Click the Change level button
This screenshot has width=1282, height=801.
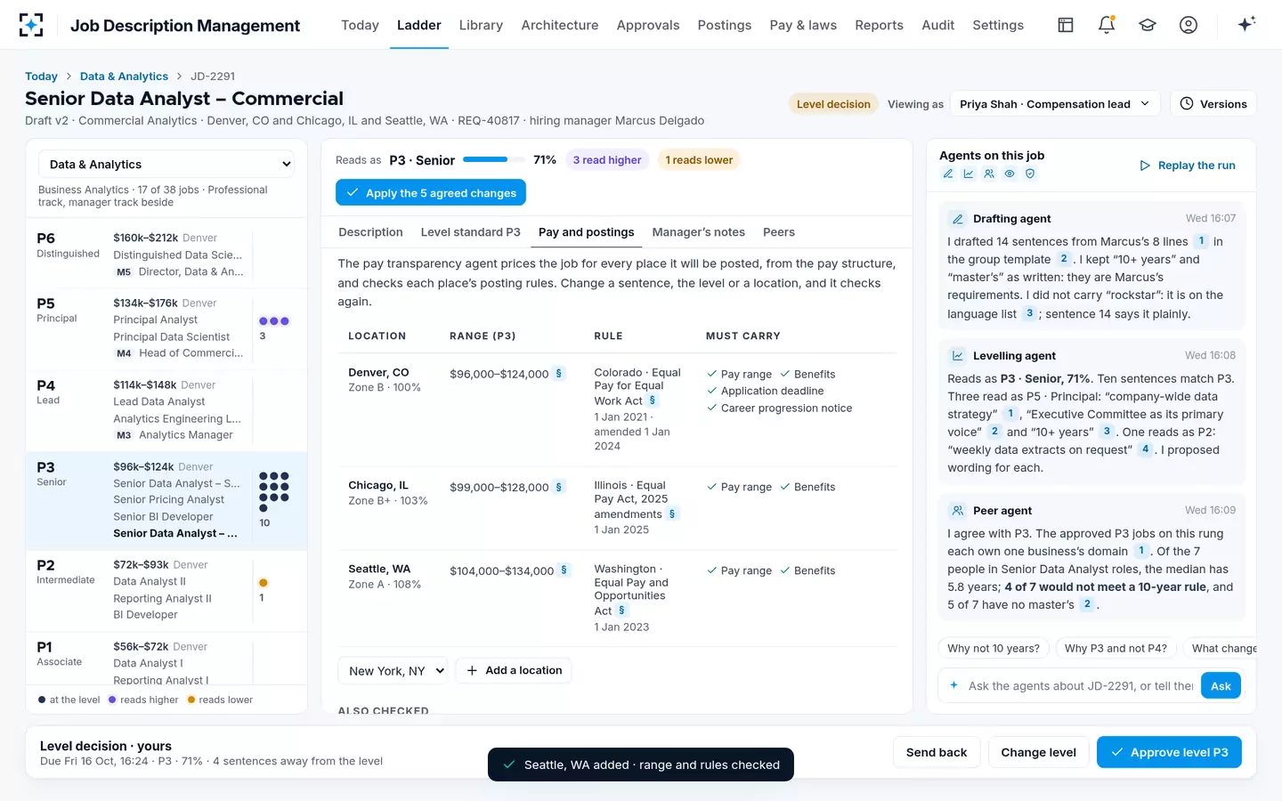pyautogui.click(x=1038, y=752)
